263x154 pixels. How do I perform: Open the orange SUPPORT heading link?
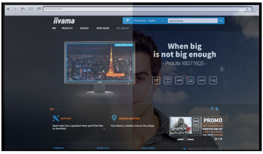[66, 118]
